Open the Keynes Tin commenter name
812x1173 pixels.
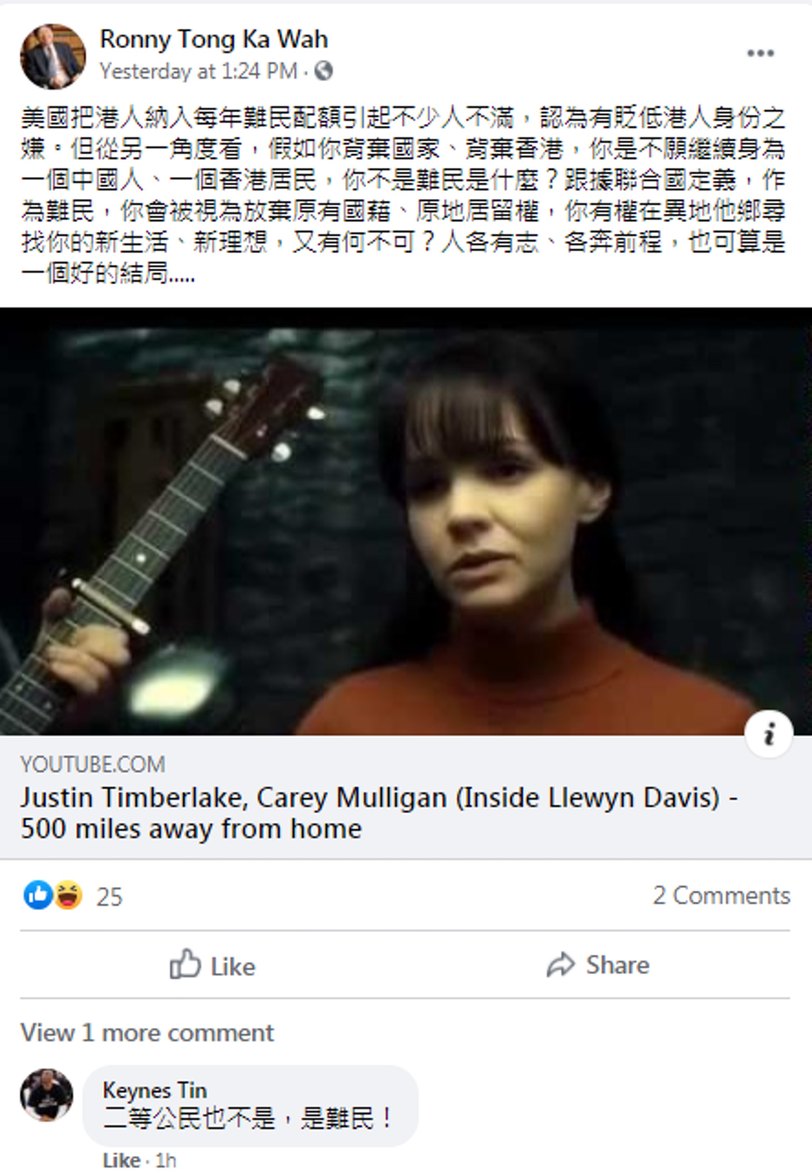155,1090
